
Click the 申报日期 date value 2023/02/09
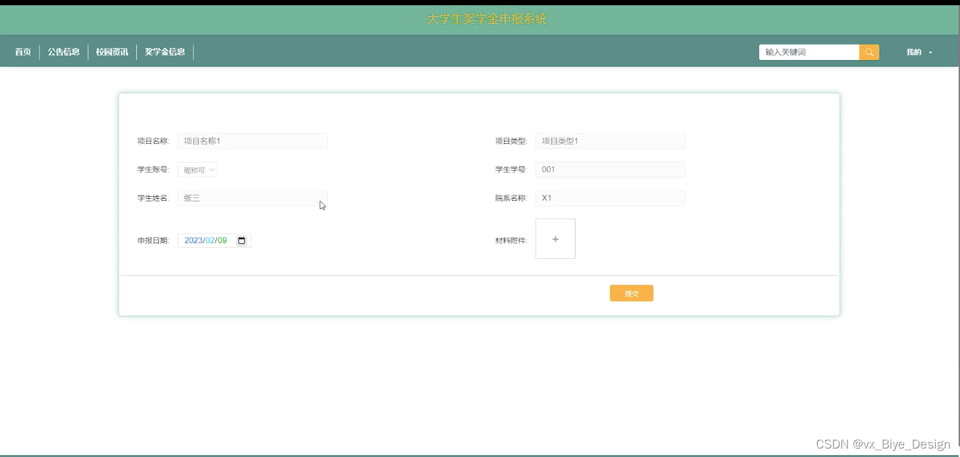206,241
